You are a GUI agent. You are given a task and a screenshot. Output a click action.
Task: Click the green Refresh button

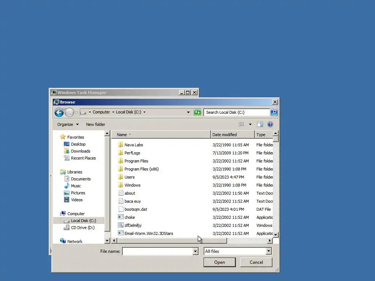point(197,112)
